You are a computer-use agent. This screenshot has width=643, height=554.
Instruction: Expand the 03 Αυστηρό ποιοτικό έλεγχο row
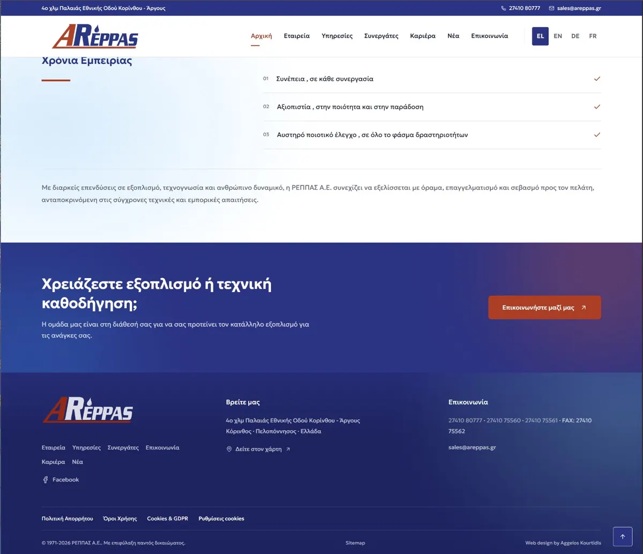[x=432, y=134]
